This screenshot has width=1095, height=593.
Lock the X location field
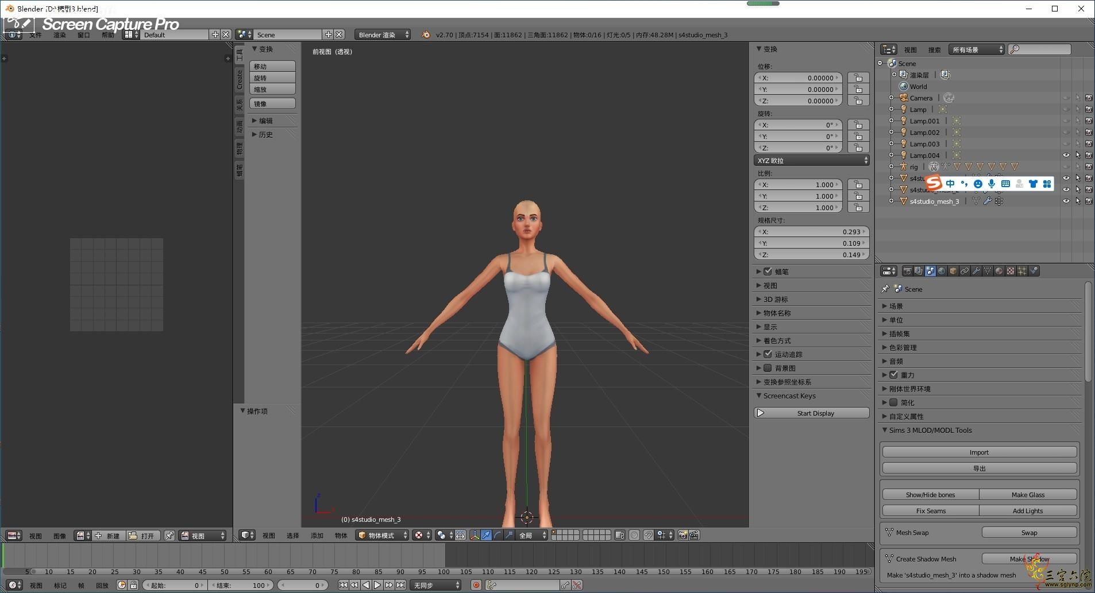pyautogui.click(x=858, y=77)
